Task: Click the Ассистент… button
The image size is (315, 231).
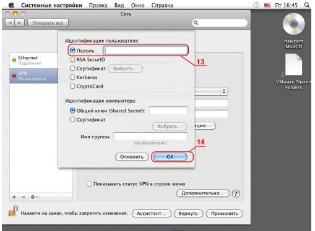Action: pos(152,214)
